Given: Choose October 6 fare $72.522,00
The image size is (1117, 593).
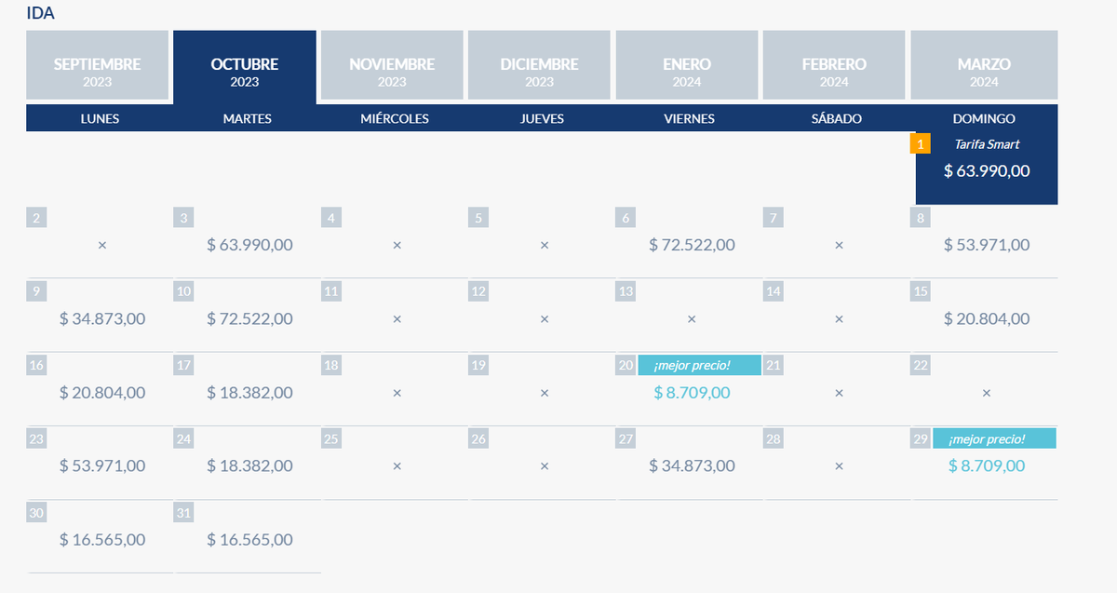Looking at the screenshot, I should (x=692, y=245).
